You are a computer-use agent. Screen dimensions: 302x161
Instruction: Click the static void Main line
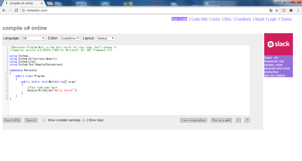pos(49,82)
